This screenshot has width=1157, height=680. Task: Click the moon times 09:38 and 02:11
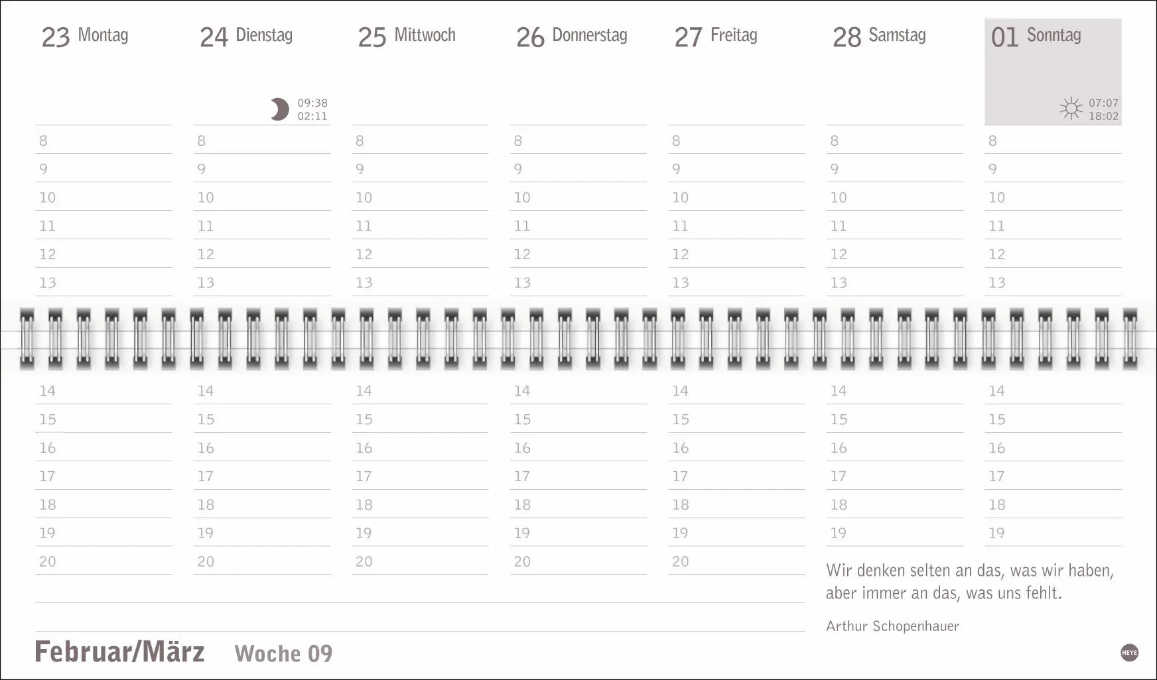coord(312,109)
